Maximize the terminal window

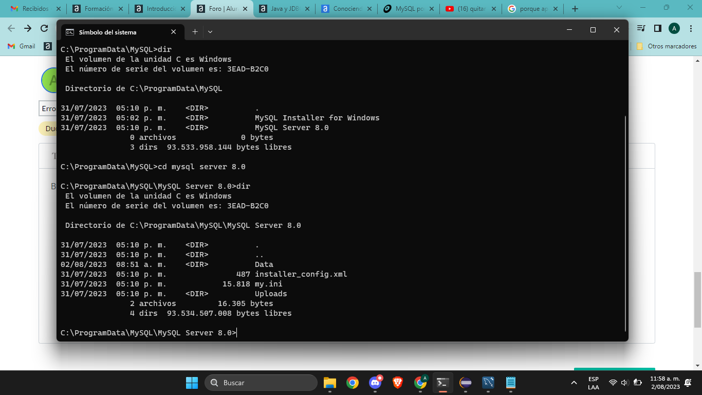593,30
